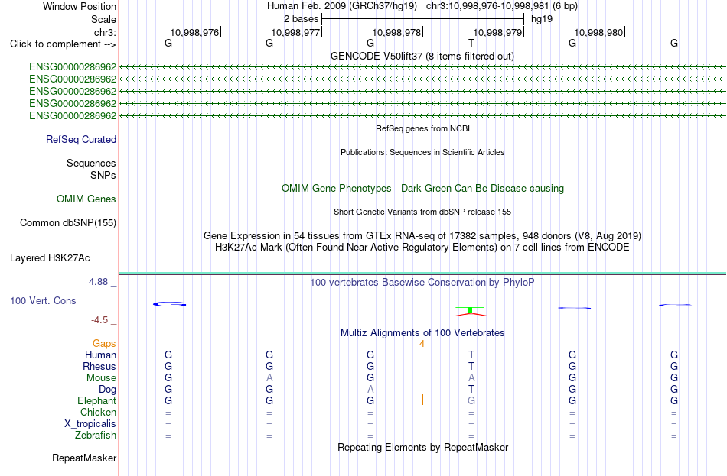727x476 pixels.
Task: Click the Scale track label
Action: click(x=103, y=19)
